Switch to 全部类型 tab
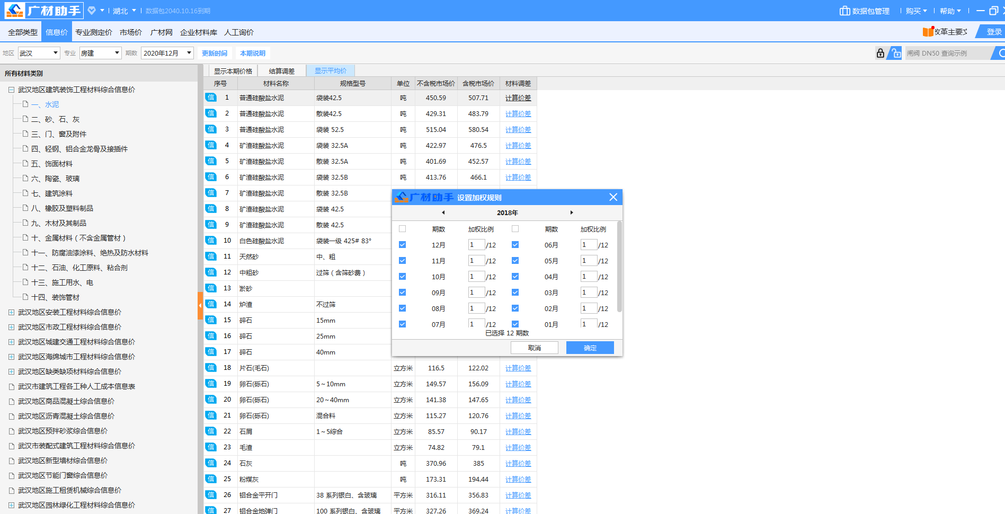 click(x=23, y=32)
